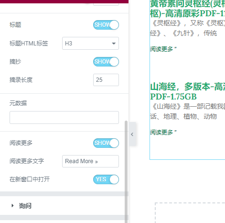
Task: Open the 黄帝素问灵枢经 post title link
Action: click(187, 9)
